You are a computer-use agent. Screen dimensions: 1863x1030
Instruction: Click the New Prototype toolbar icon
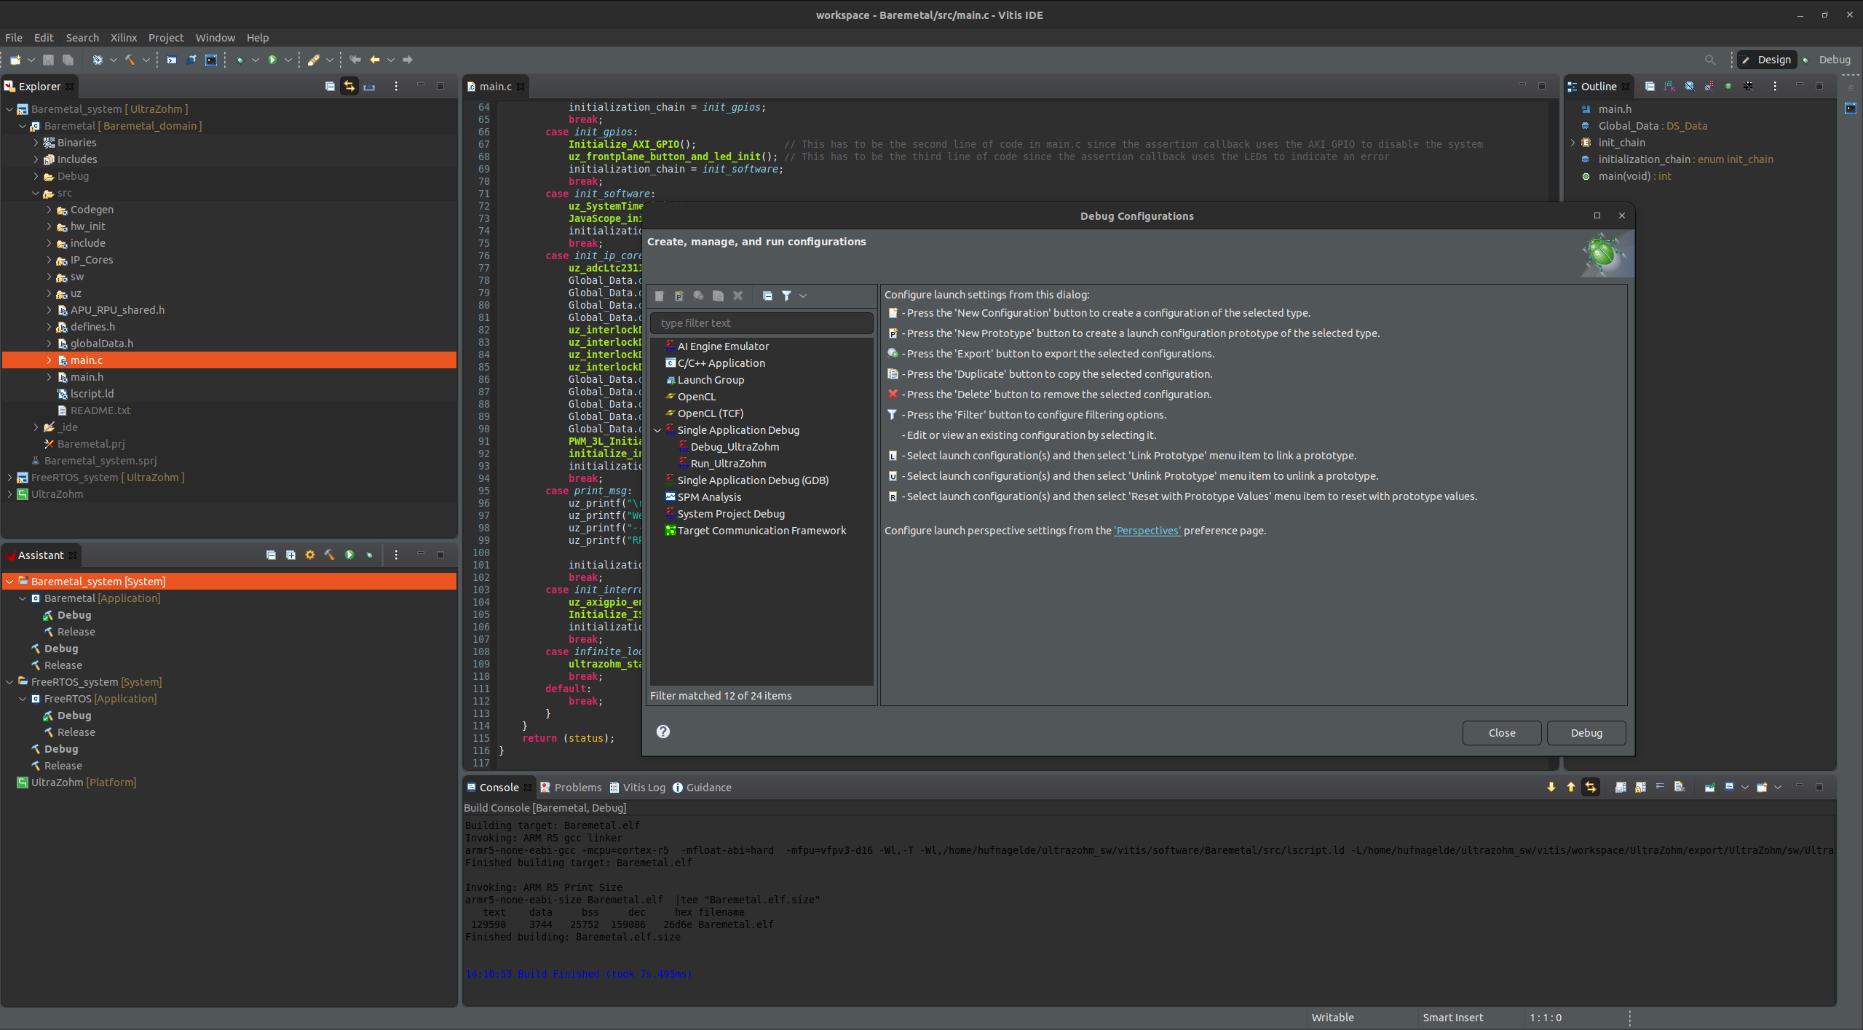pos(679,296)
